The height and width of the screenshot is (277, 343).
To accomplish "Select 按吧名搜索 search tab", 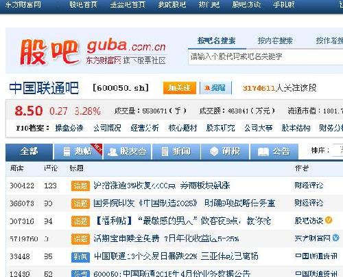I will pyautogui.click(x=217, y=41).
